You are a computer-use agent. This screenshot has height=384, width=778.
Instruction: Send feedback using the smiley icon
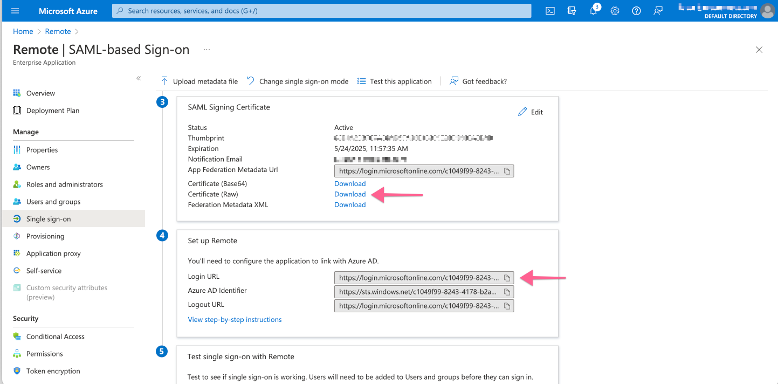(658, 11)
